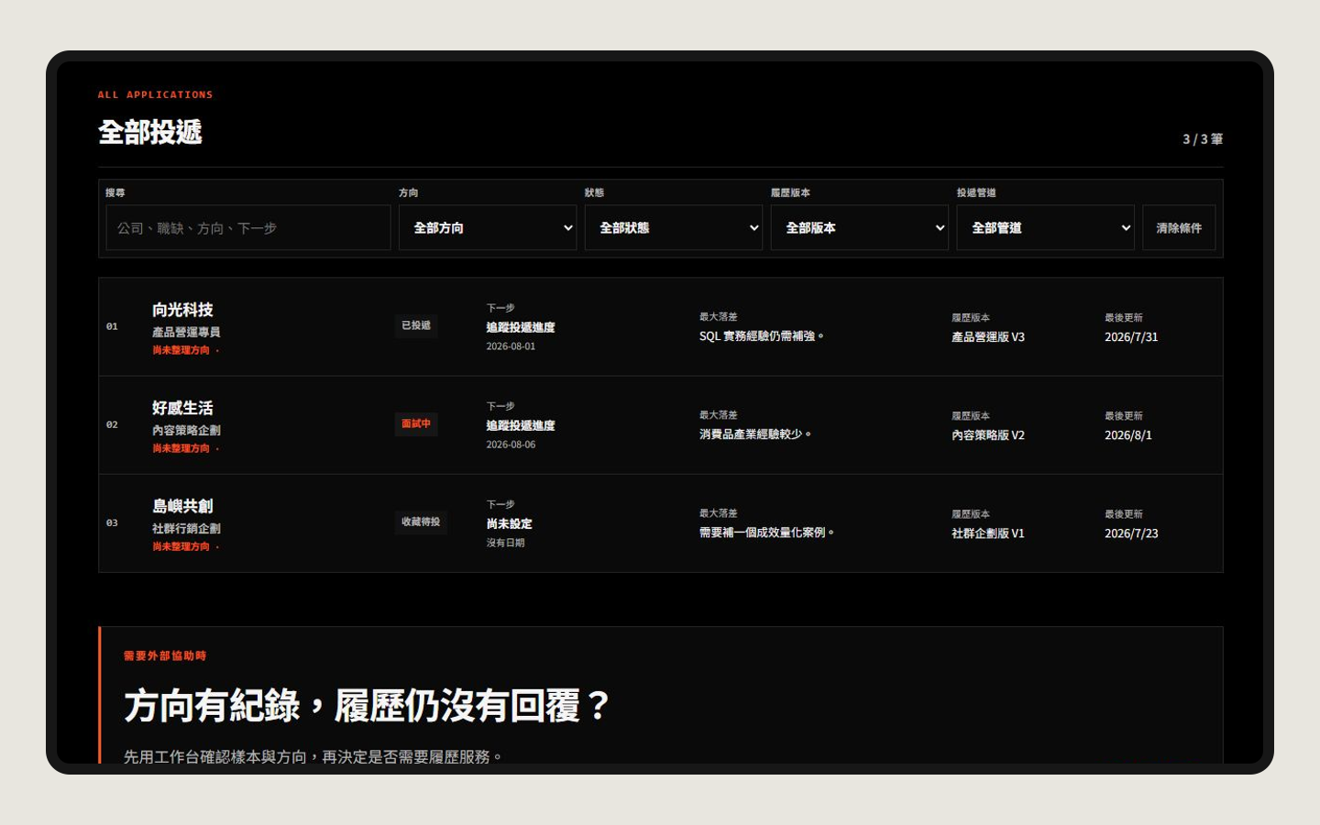The height and width of the screenshot is (825, 1320).
Task: Open the 全部方向 direction dropdown
Action: [488, 227]
